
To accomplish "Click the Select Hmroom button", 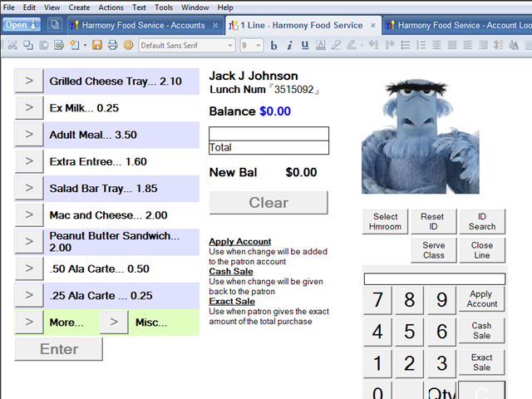I will pos(385,222).
